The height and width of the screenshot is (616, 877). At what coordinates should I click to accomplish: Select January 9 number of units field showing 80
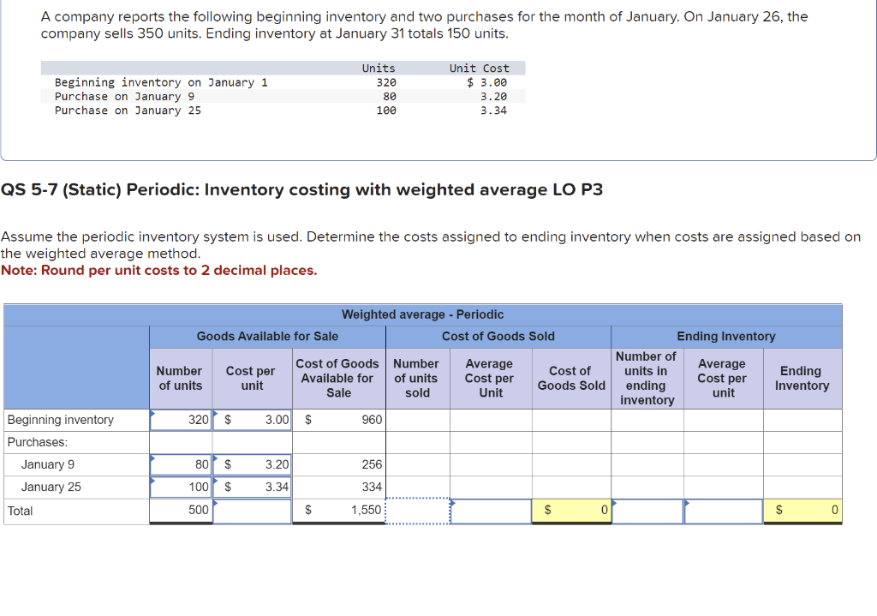point(181,464)
